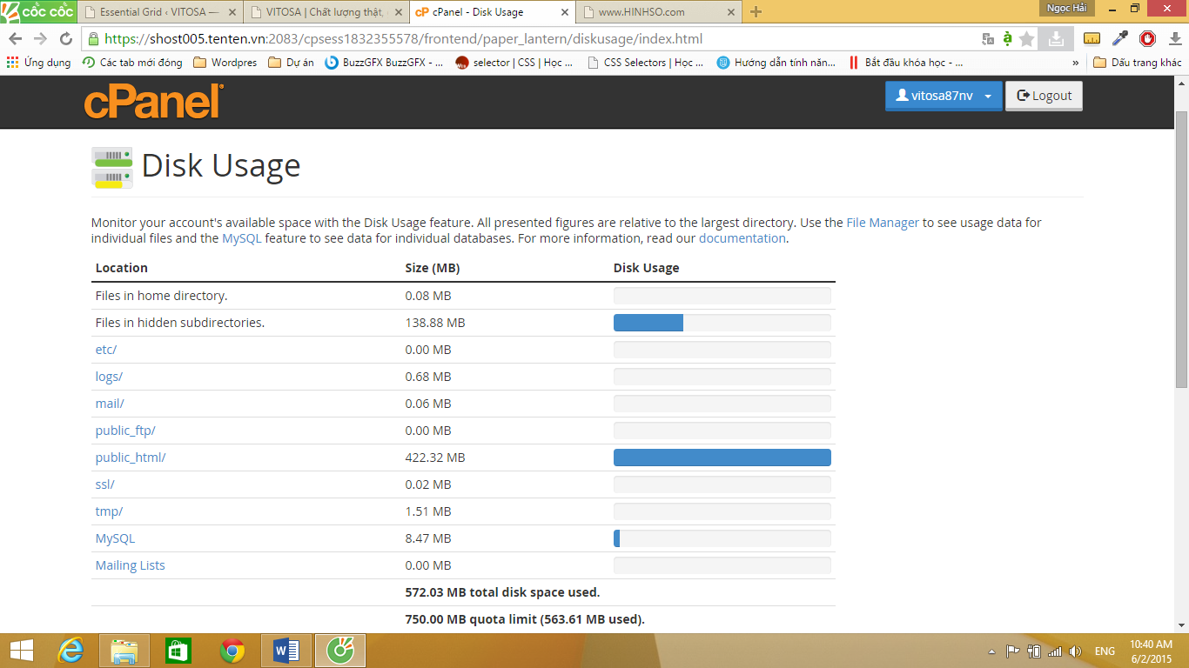Expand the bookmarks bar overflow chevron
1189x668 pixels.
1076,63
